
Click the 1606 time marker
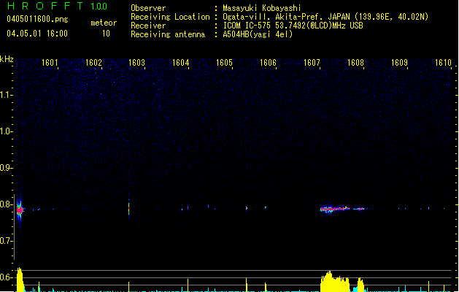tap(268, 63)
